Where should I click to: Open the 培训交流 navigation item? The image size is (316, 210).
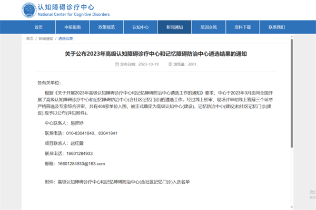point(209,27)
